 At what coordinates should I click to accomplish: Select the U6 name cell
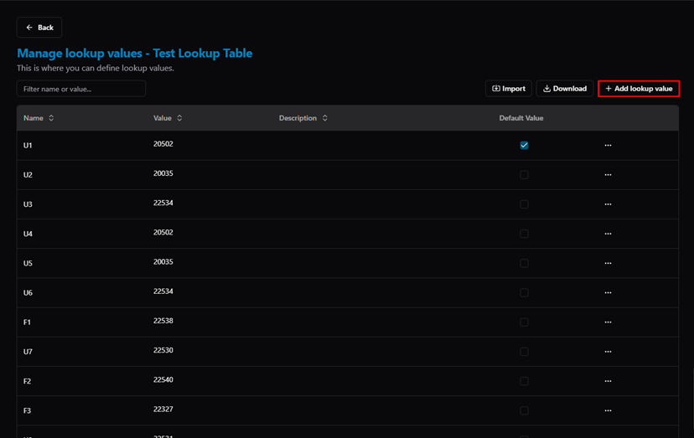tap(28, 293)
